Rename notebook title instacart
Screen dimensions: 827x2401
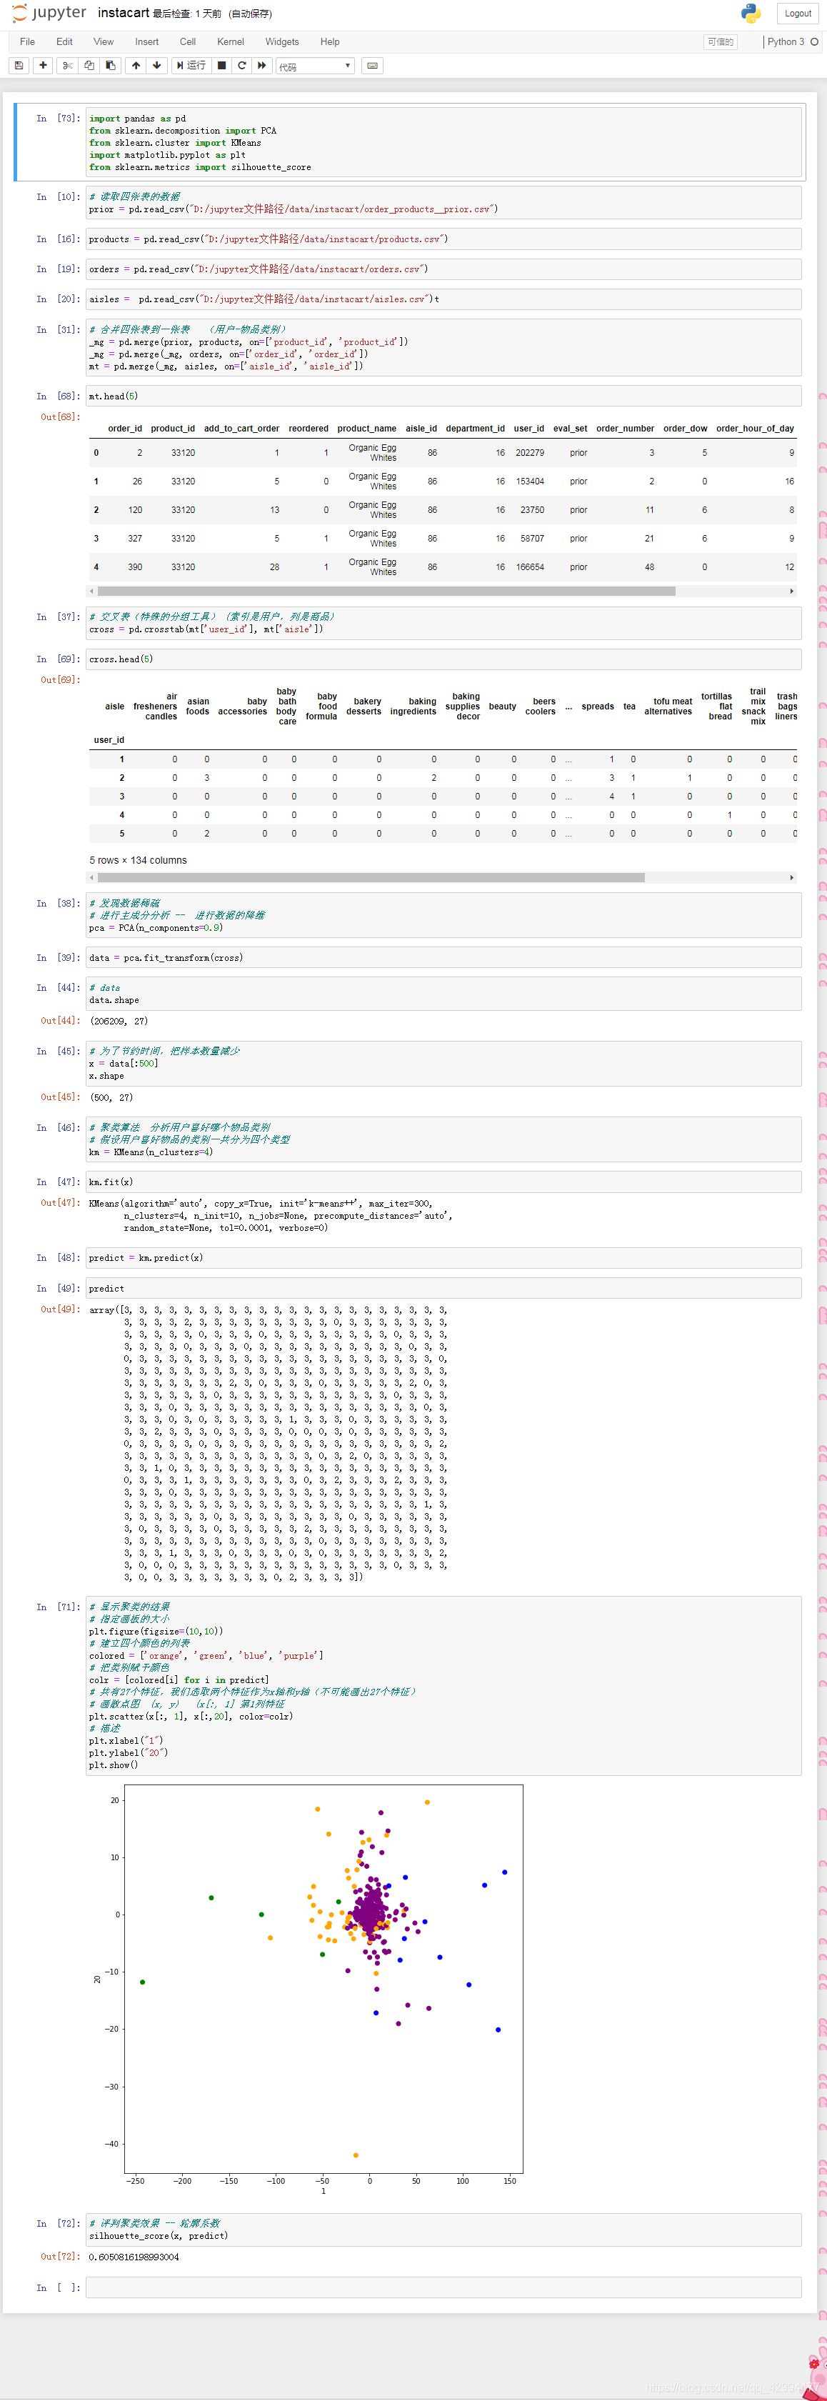click(x=123, y=13)
